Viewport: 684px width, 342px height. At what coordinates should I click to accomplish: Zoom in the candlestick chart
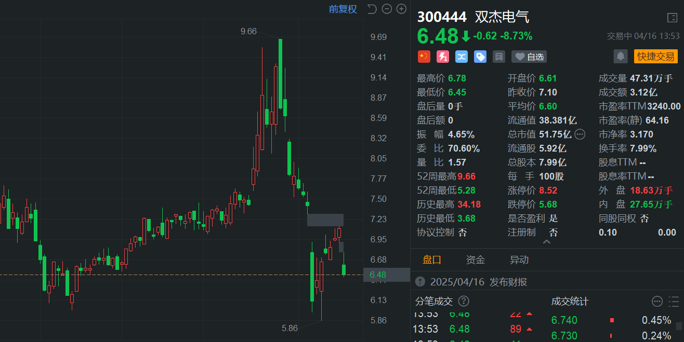[401, 9]
